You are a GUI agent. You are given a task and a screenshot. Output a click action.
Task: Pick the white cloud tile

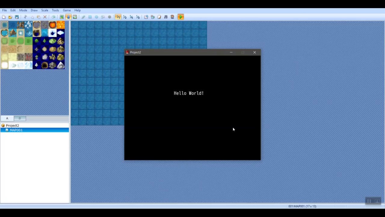60,33
